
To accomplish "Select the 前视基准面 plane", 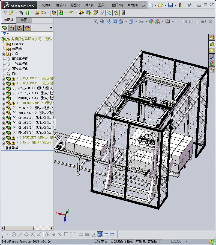I will tap(20, 59).
